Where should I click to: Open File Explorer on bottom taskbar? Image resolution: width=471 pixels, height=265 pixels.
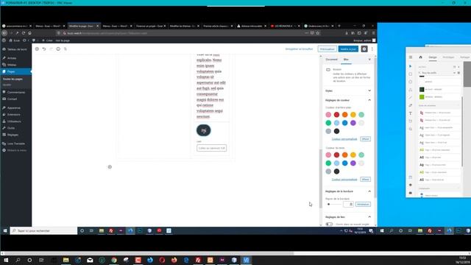[x=65, y=260]
